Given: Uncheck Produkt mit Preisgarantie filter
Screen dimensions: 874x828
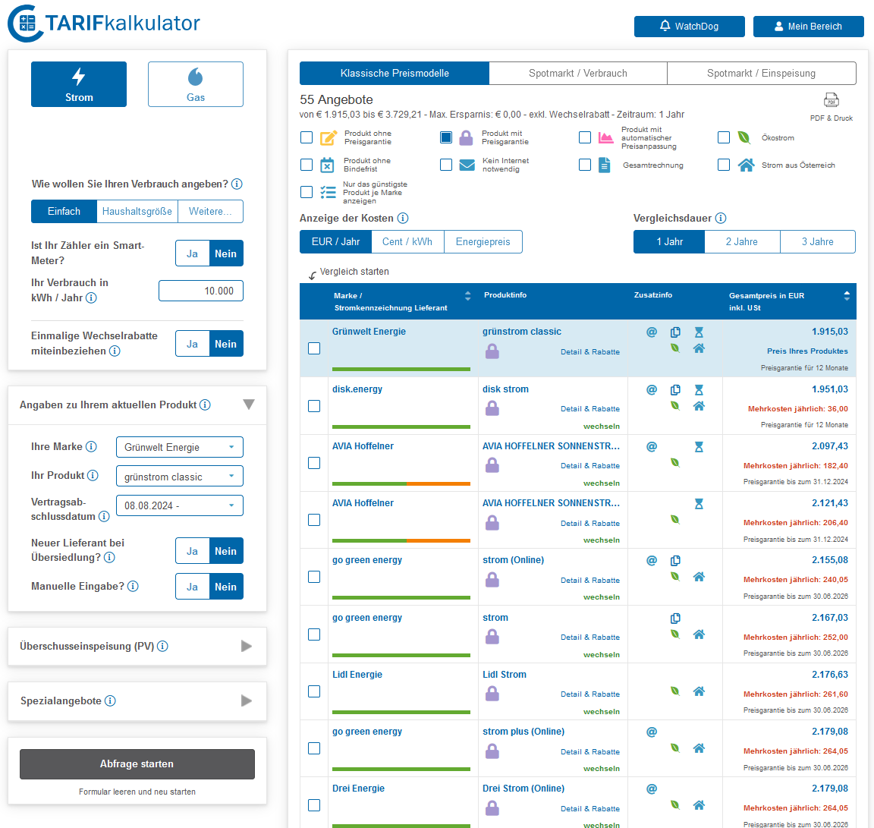Looking at the screenshot, I should [x=446, y=137].
